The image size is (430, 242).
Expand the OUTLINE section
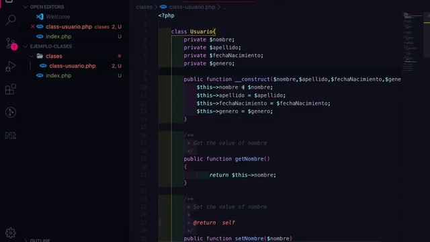click(x=26, y=240)
